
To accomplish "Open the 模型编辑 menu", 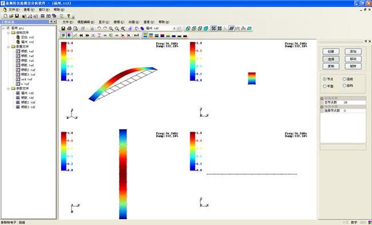I will pos(86,22).
